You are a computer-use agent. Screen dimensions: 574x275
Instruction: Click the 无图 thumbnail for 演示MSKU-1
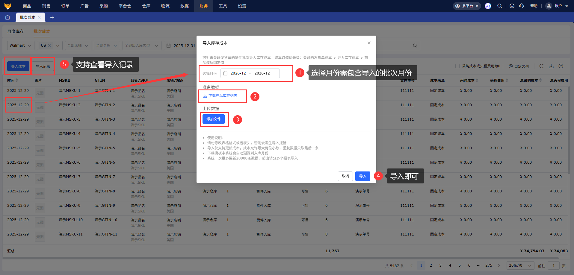coord(40,93)
